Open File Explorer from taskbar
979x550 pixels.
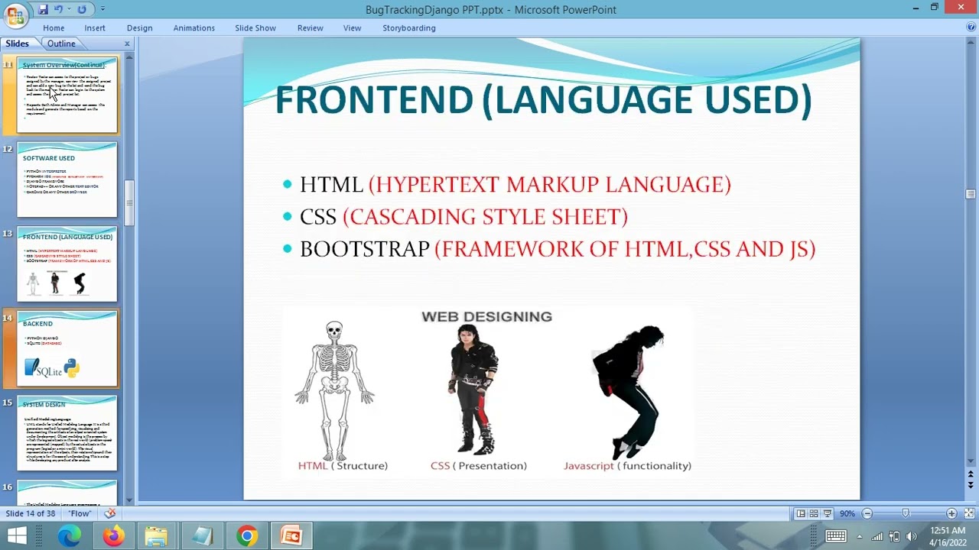click(x=157, y=536)
